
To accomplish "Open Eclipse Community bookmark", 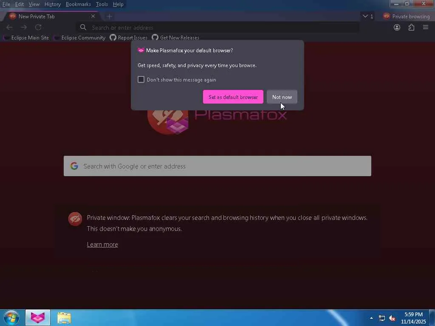I will [x=80, y=37].
